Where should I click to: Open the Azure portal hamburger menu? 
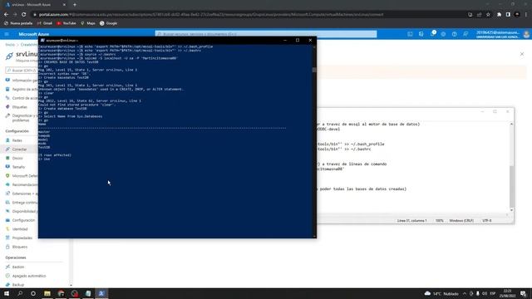click(7, 34)
